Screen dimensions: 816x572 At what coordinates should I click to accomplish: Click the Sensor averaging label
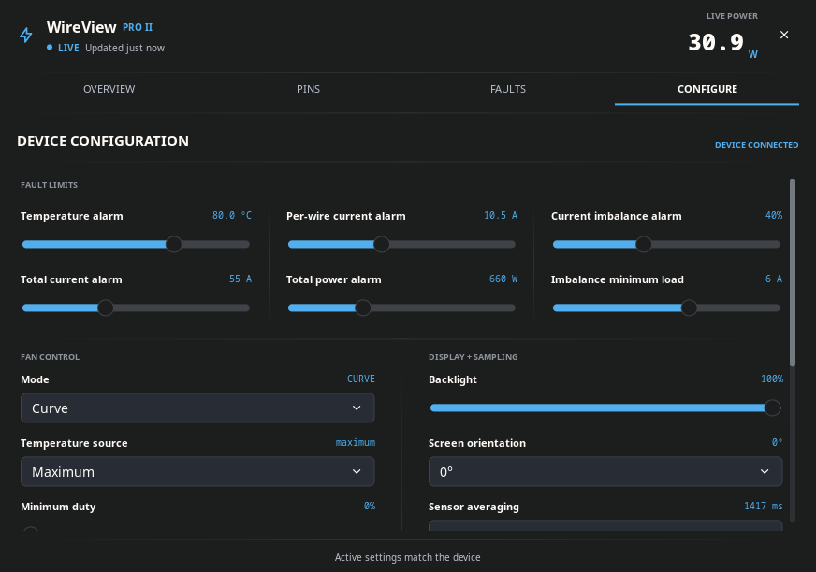click(474, 507)
